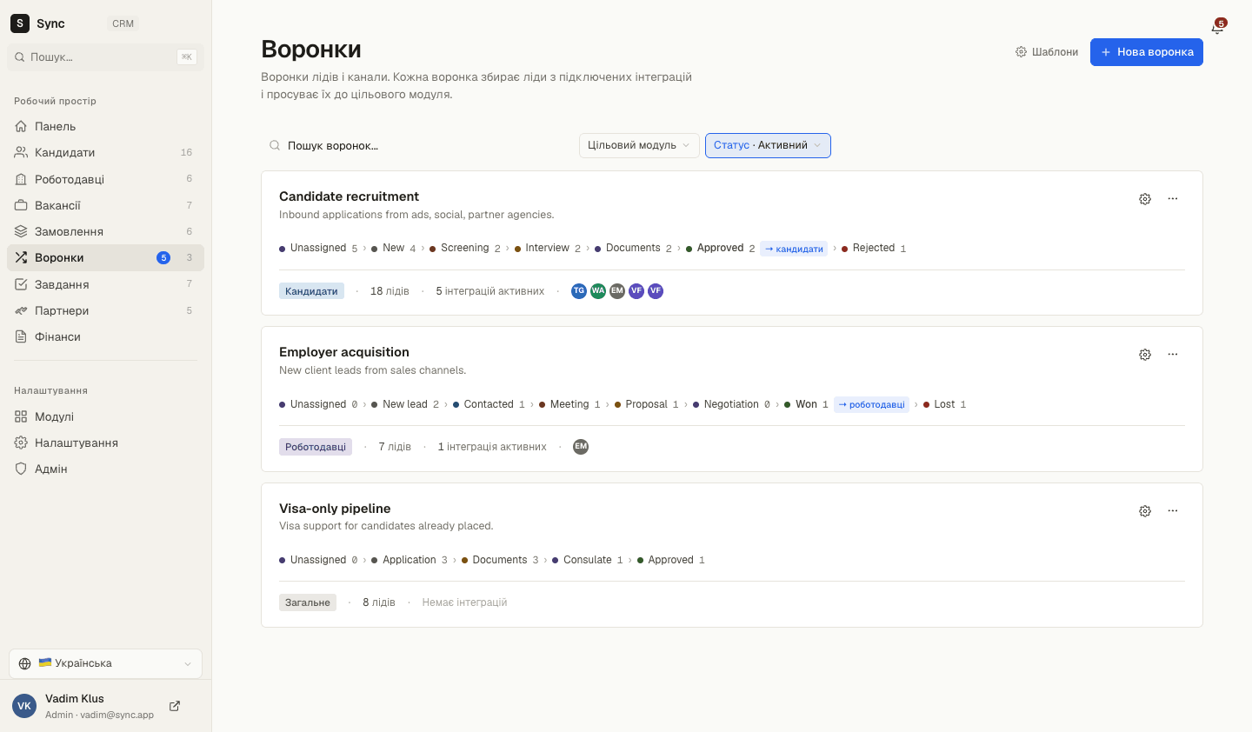Click the WA integration avatar
Viewport: 1252px width, 732px height.
point(598,291)
